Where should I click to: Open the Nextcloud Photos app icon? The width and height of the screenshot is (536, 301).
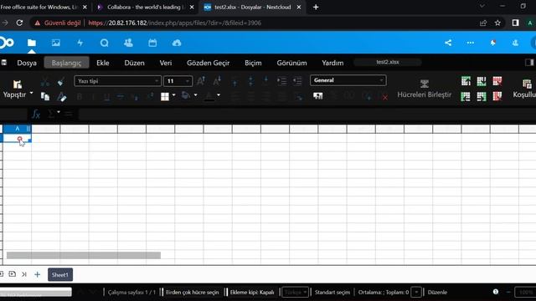tap(56, 43)
